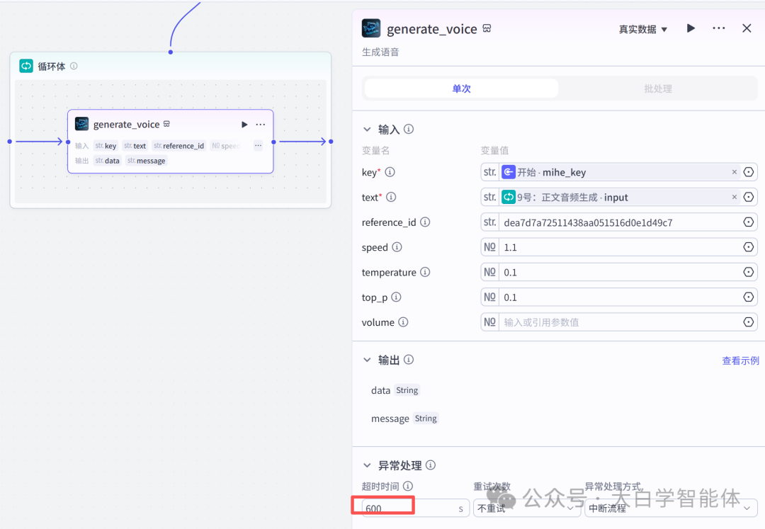Open variable selector for reference_id field

(749, 222)
